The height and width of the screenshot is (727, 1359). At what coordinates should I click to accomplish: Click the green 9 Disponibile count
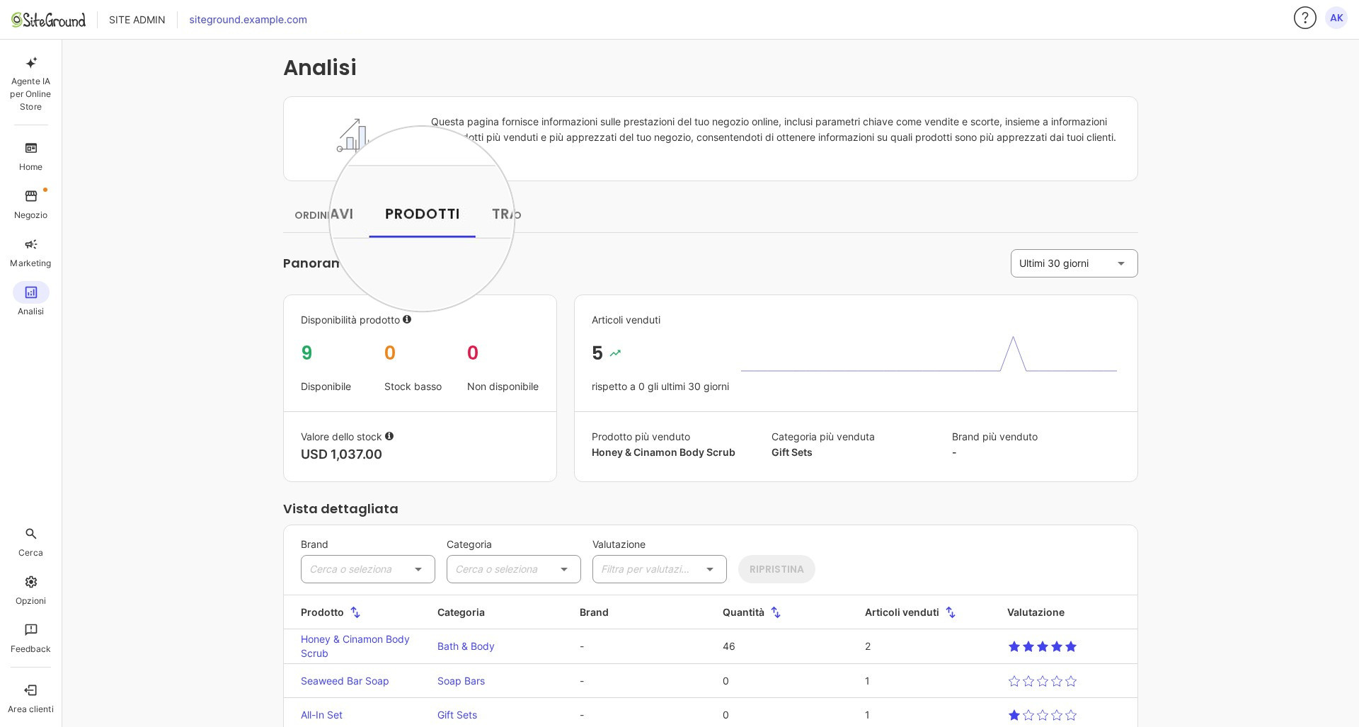(x=306, y=353)
